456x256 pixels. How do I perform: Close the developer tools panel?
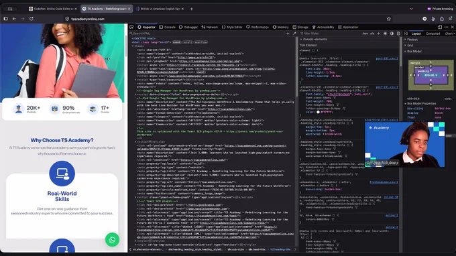pyautogui.click(x=452, y=27)
